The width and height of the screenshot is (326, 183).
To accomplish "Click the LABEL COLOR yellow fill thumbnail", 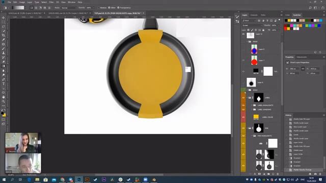I will pos(256,117).
